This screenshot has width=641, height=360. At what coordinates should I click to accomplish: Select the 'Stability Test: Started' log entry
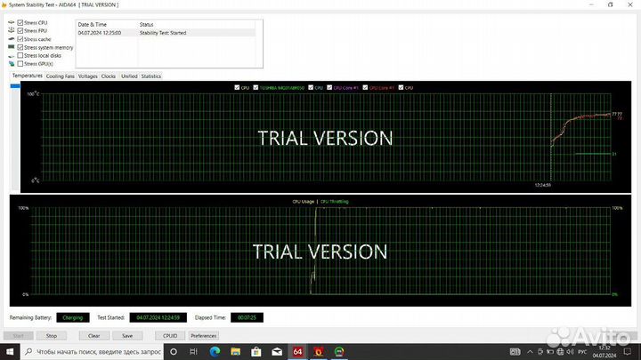click(x=166, y=33)
